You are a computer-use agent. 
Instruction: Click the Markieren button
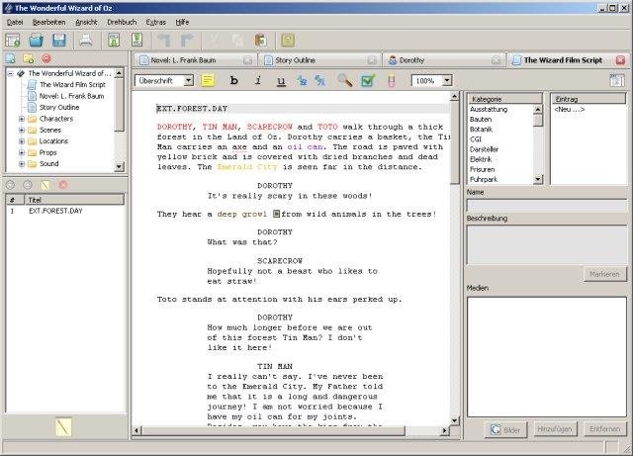[x=604, y=274]
